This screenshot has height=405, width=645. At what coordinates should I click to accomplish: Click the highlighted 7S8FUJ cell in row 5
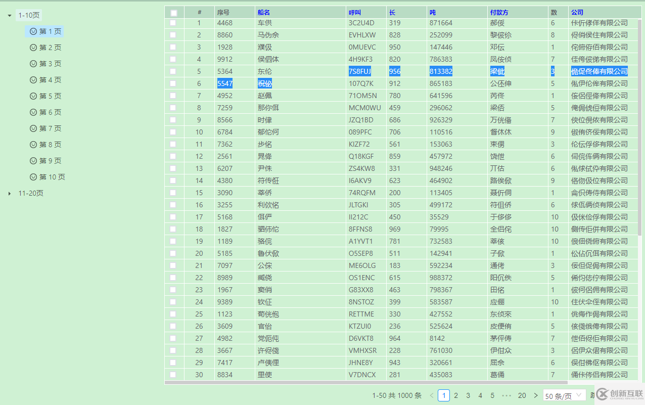click(x=359, y=71)
